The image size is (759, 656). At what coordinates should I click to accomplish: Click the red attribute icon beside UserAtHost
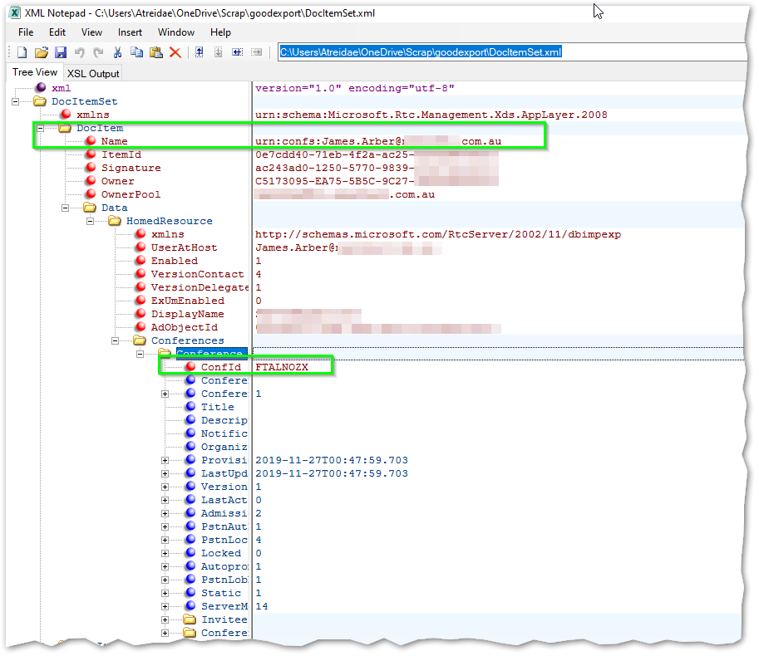(x=140, y=247)
